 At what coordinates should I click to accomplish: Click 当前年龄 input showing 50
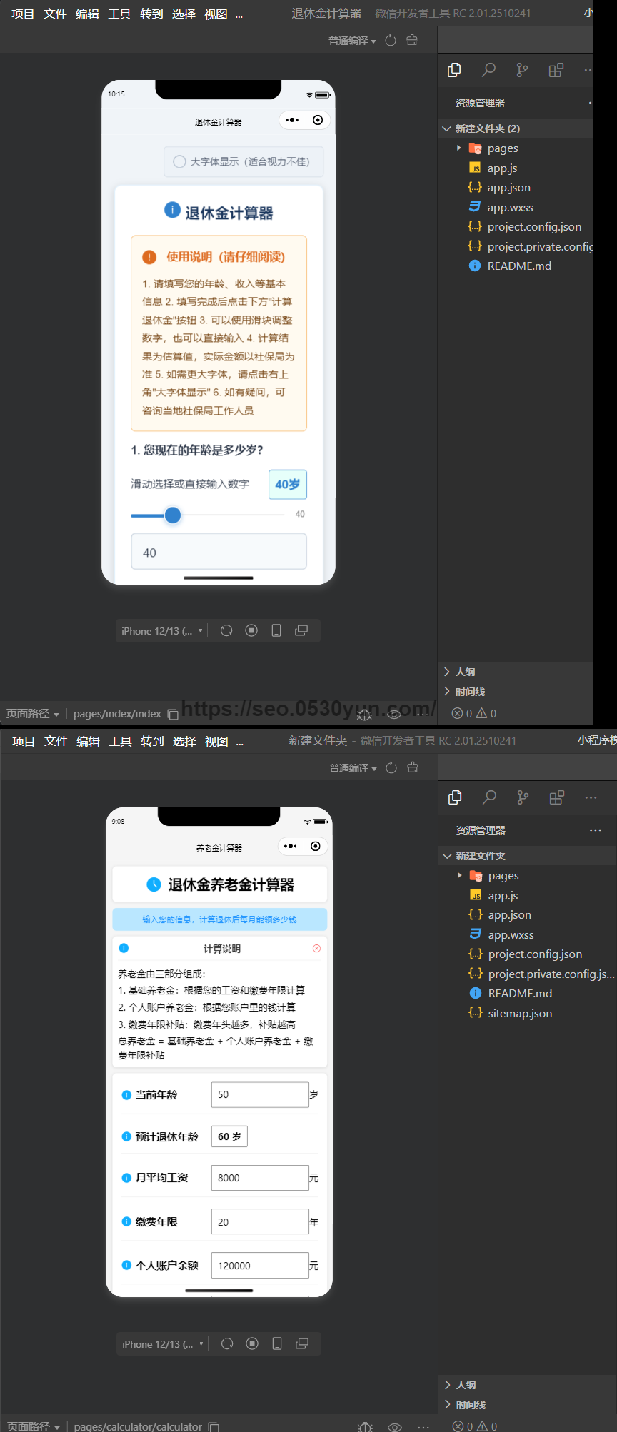coord(260,1094)
